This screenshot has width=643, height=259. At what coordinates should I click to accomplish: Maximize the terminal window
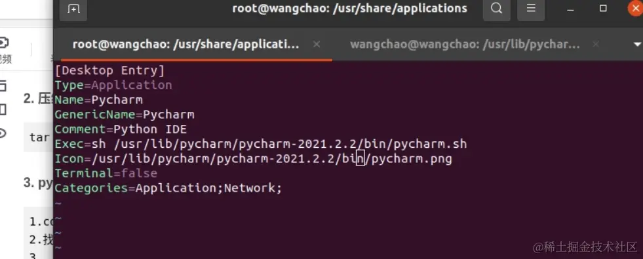603,9
